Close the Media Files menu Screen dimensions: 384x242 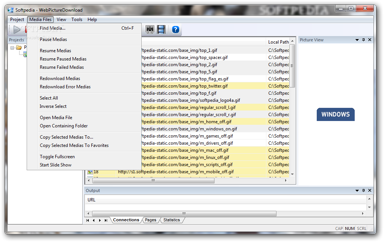41,19
